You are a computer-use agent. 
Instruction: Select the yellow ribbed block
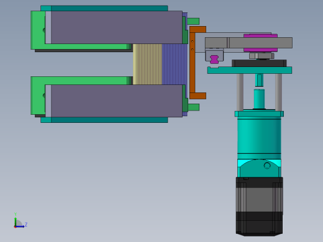147,64
